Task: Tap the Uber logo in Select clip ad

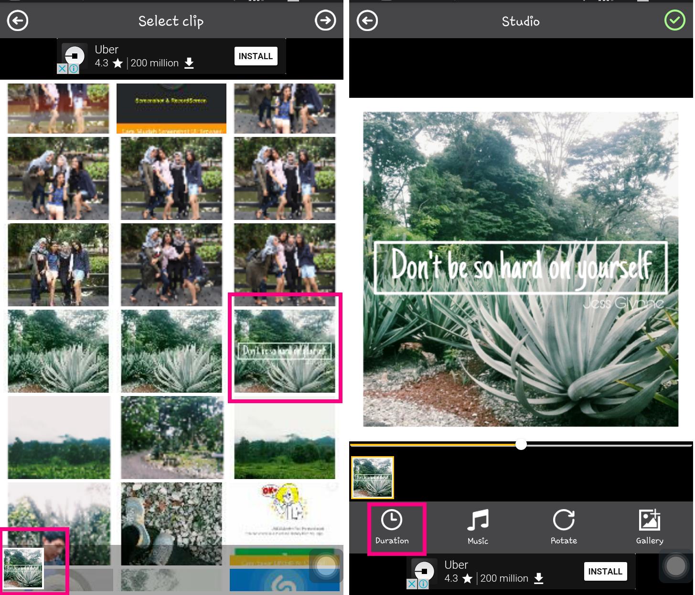Action: pyautogui.click(x=75, y=56)
